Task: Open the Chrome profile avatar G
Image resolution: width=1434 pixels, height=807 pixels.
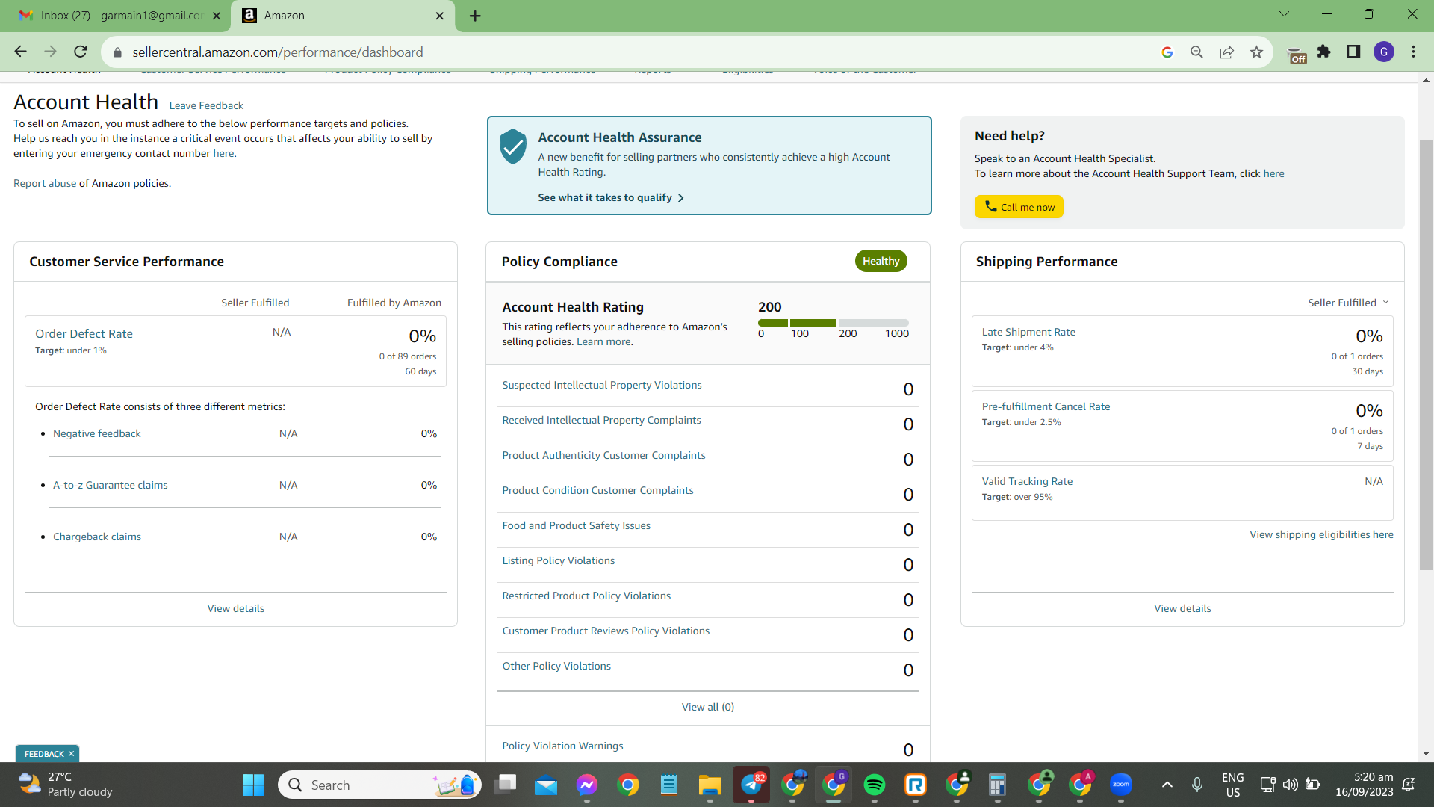Action: tap(1384, 52)
